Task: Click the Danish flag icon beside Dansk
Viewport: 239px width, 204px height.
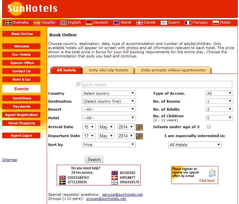Action: (x=140, y=23)
